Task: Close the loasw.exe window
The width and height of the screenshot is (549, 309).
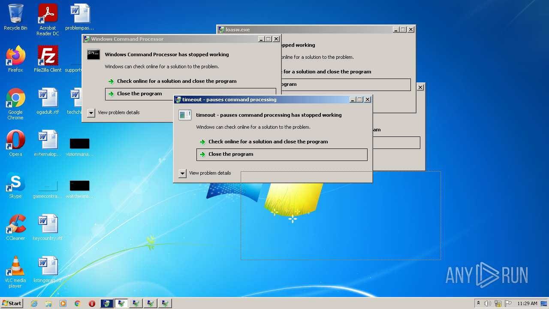Action: 411,30
